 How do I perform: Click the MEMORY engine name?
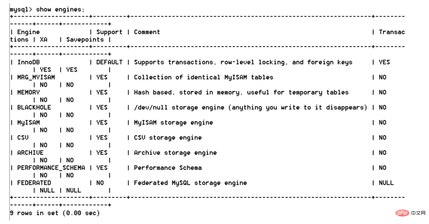(29, 92)
